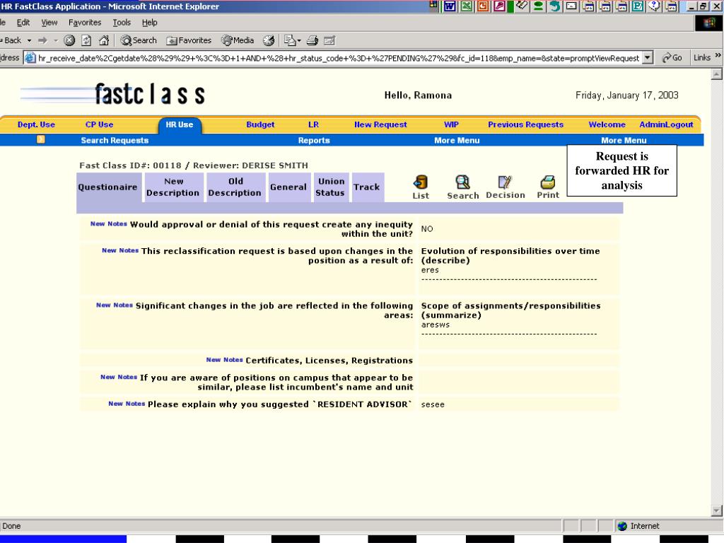Open Reports in the blue submenu
Image resolution: width=724 pixels, height=543 pixels.
(x=314, y=141)
